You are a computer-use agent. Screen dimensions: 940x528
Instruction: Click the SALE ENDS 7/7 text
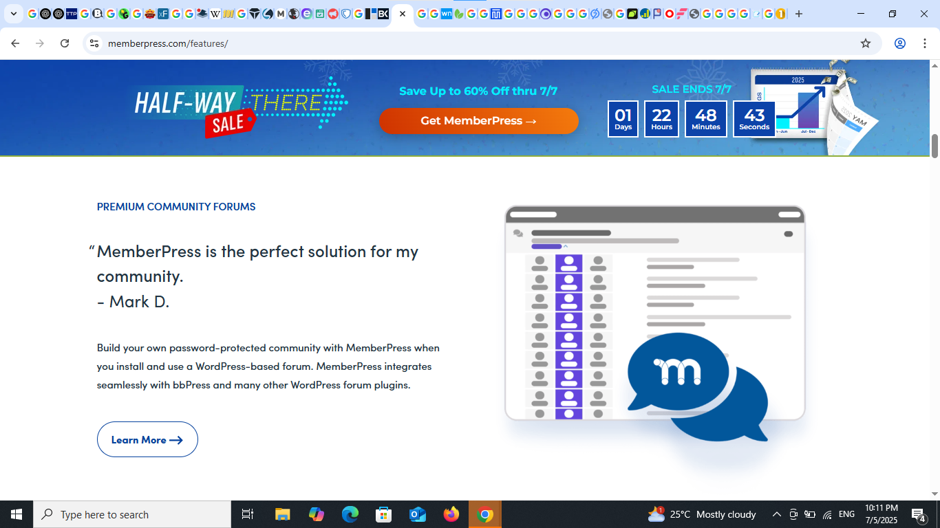click(692, 89)
